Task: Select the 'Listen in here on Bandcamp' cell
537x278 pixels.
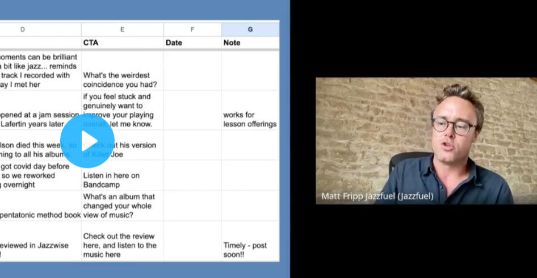Action: (122, 180)
